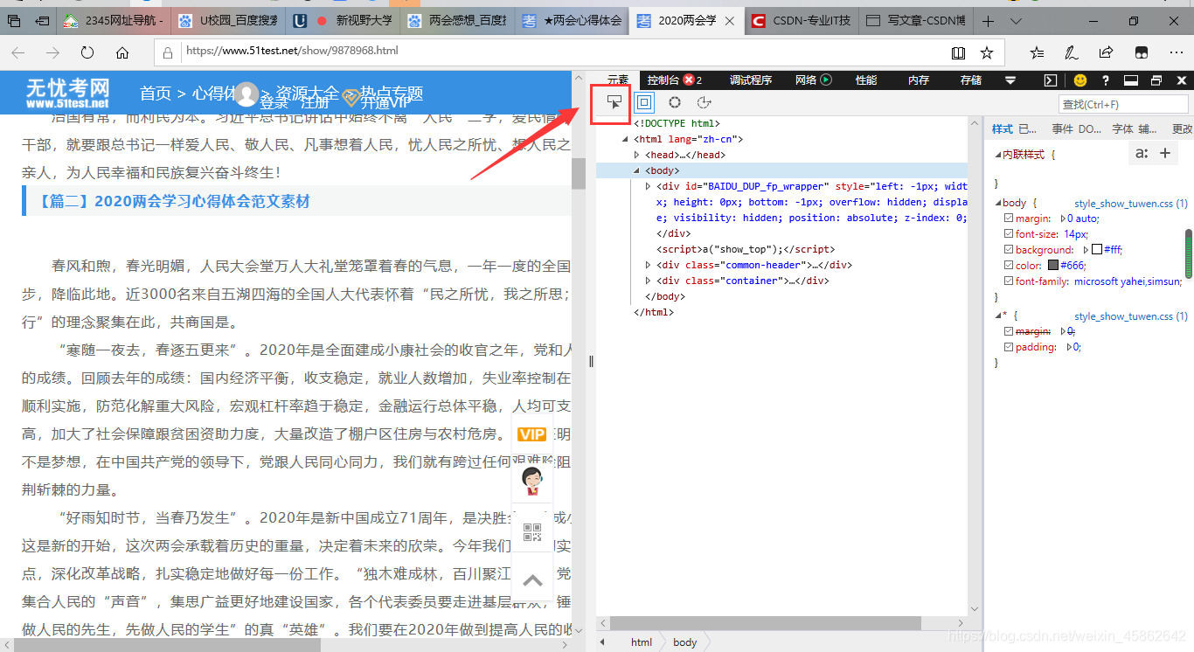Open the white background color swatch
This screenshot has height=652, width=1194.
(1097, 250)
